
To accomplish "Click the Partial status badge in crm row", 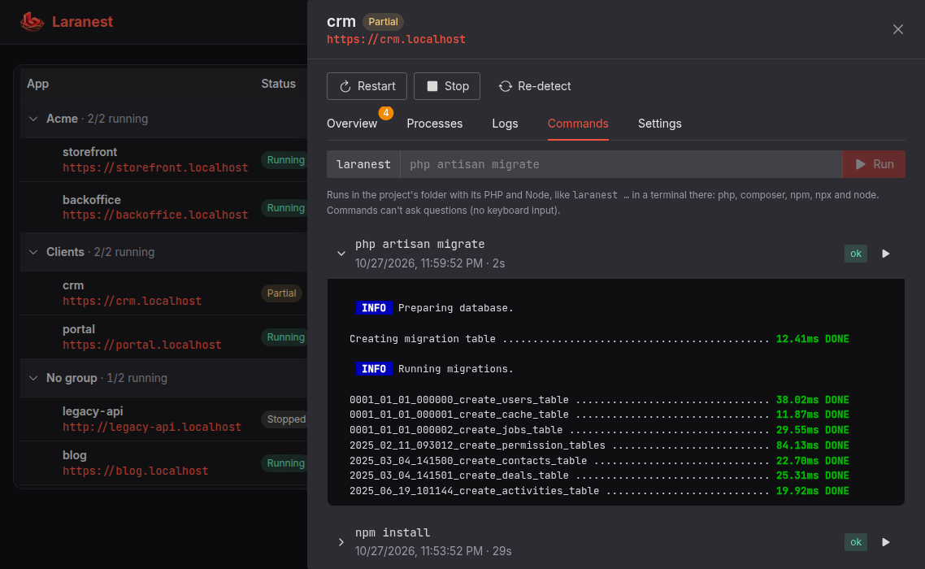I will coord(281,293).
